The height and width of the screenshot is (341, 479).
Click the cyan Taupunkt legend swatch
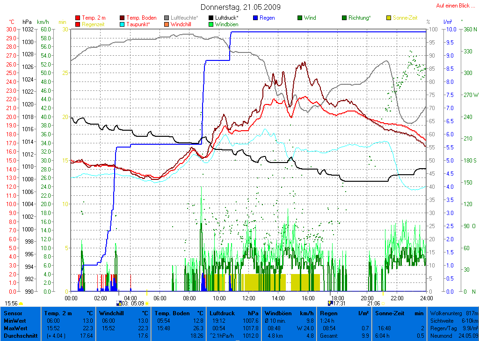tap(123, 24)
